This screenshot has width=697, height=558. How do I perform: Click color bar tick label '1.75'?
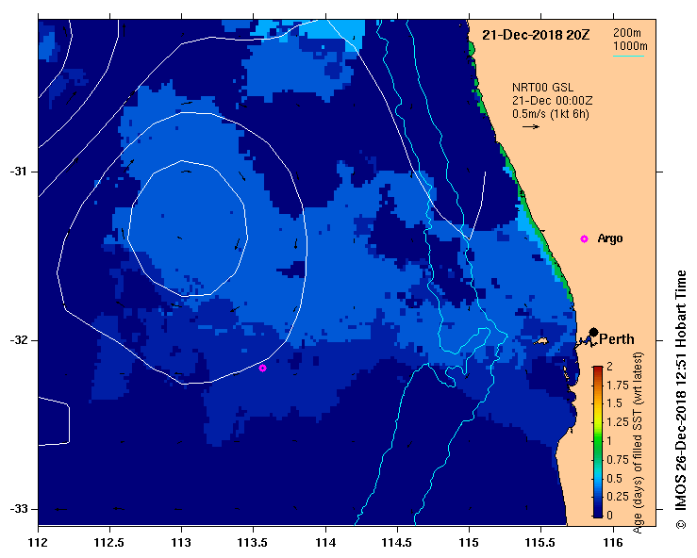click(x=618, y=385)
